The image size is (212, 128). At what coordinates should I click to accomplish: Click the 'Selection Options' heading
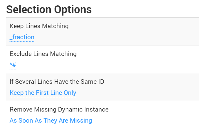(49, 9)
